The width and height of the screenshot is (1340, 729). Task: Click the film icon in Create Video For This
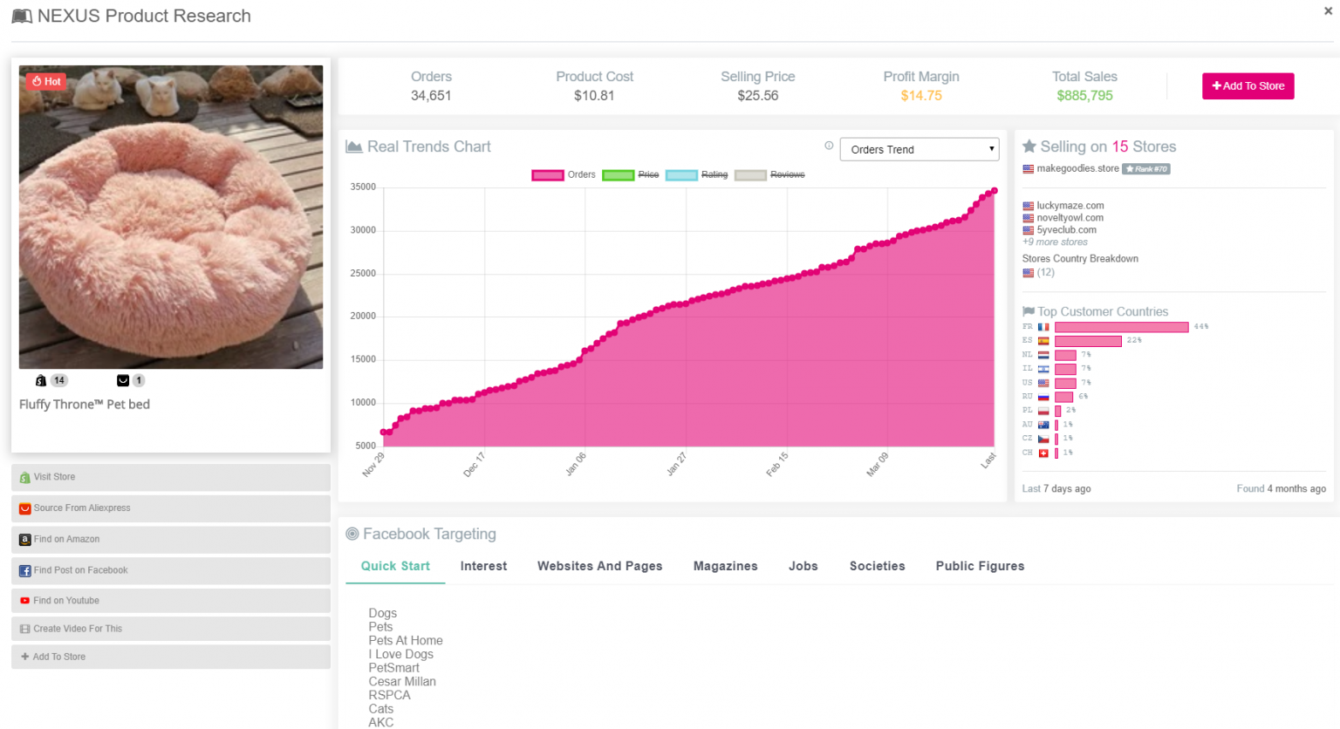[x=25, y=629]
